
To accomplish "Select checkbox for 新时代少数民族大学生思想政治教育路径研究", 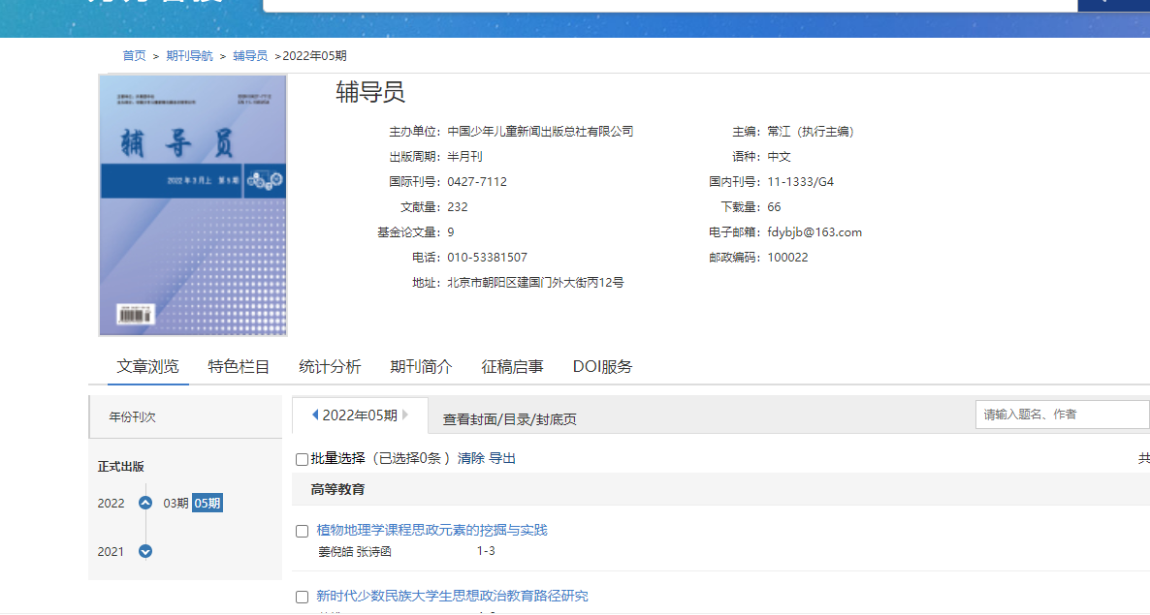I will click(302, 597).
